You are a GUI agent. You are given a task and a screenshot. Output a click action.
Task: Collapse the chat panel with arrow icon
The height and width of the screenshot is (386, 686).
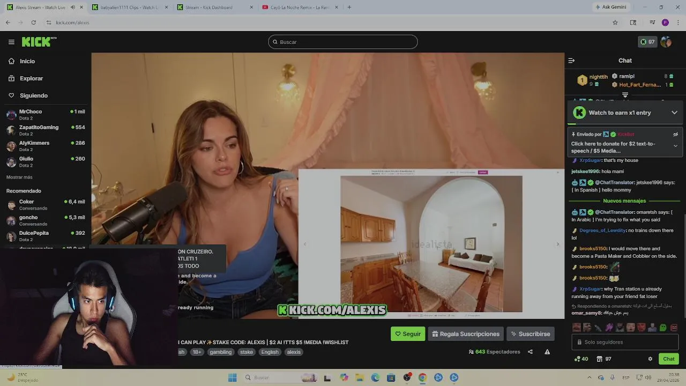pos(571,61)
